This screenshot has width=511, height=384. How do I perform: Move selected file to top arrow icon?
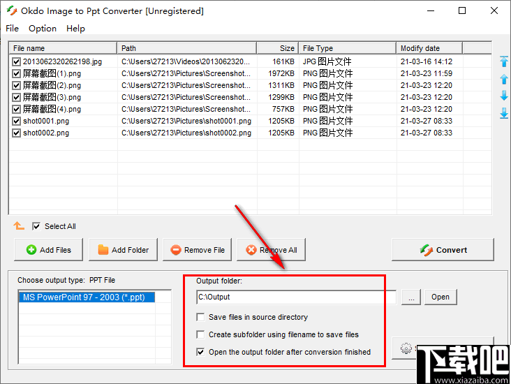[504, 61]
